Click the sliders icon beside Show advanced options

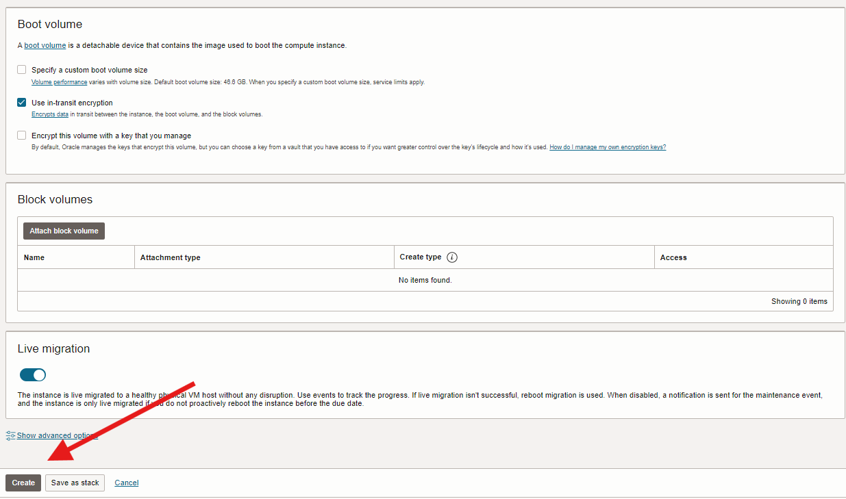10,435
